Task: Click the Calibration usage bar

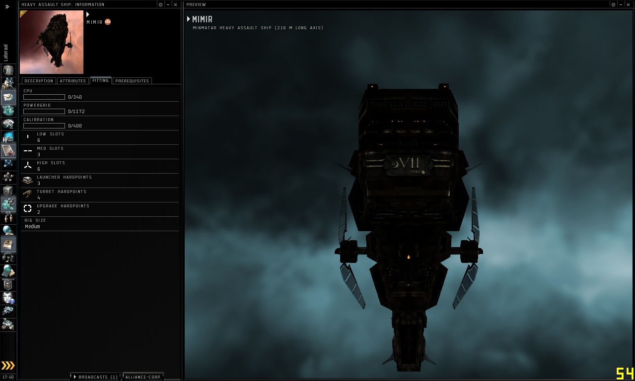Action: point(44,126)
